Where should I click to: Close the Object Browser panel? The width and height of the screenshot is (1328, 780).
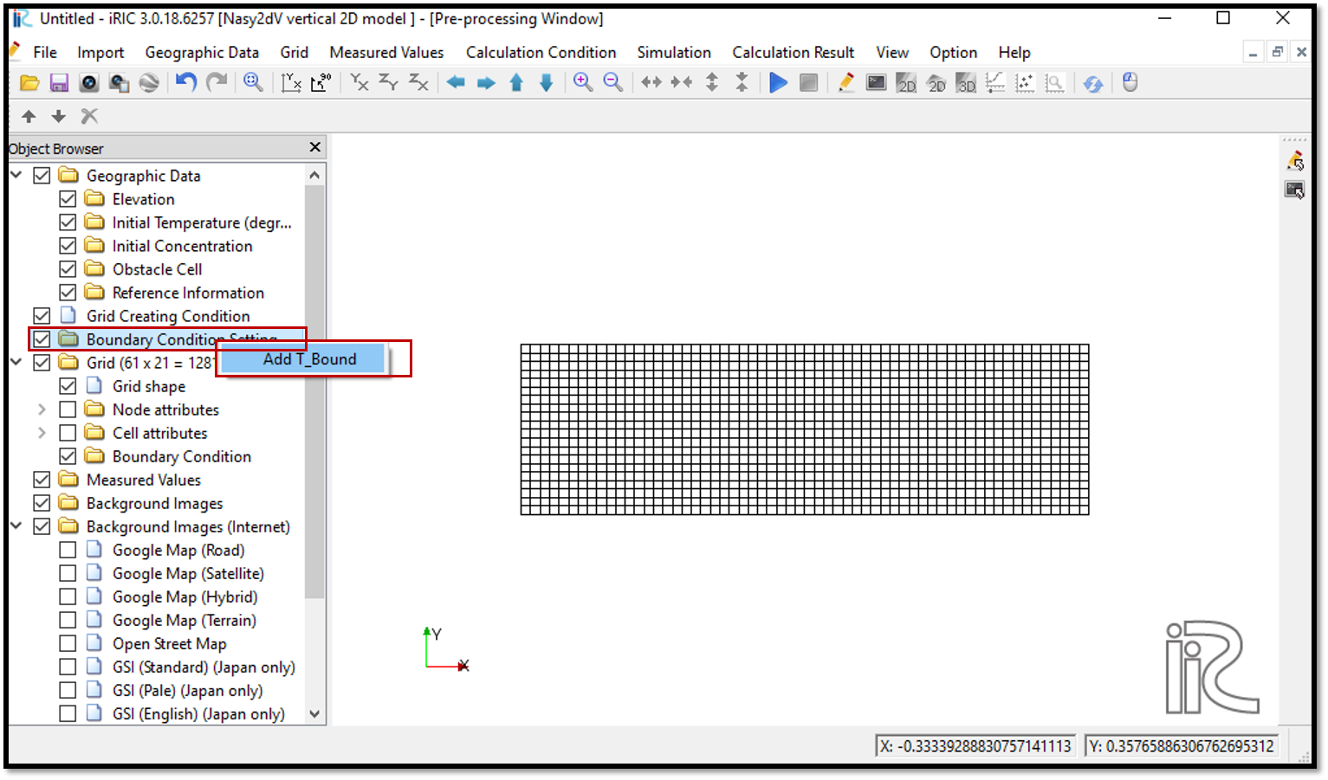pyautogui.click(x=315, y=147)
